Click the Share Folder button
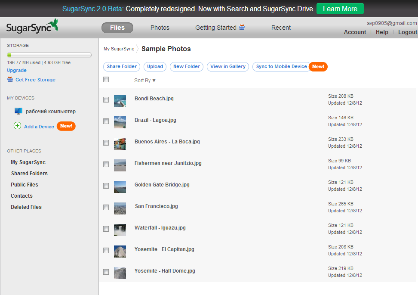The image size is (418, 295). (122, 66)
